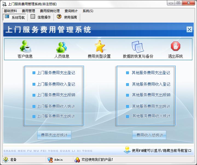197x165 pixels.
Task: Open the 客户信息 customer icon
Action: pos(25,46)
